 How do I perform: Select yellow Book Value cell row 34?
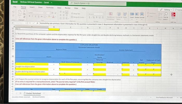point(70,69)
